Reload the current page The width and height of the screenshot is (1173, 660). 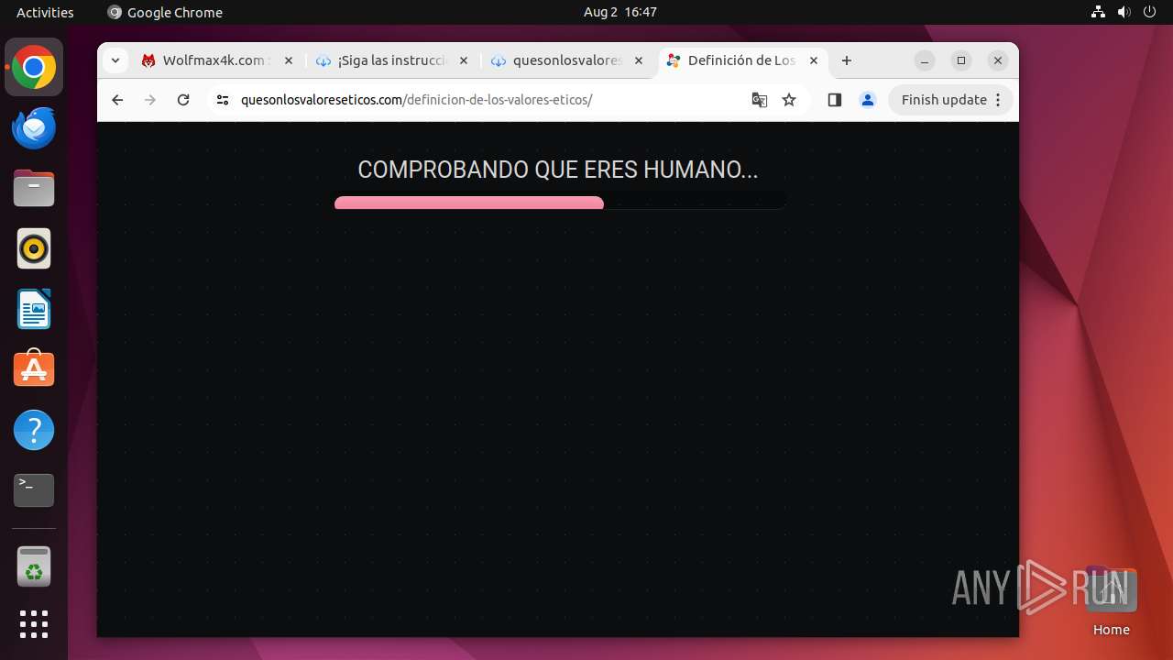[183, 100]
